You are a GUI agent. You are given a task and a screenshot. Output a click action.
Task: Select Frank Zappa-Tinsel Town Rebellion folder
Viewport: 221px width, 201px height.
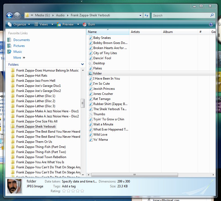pyautogui.click(x=41, y=157)
